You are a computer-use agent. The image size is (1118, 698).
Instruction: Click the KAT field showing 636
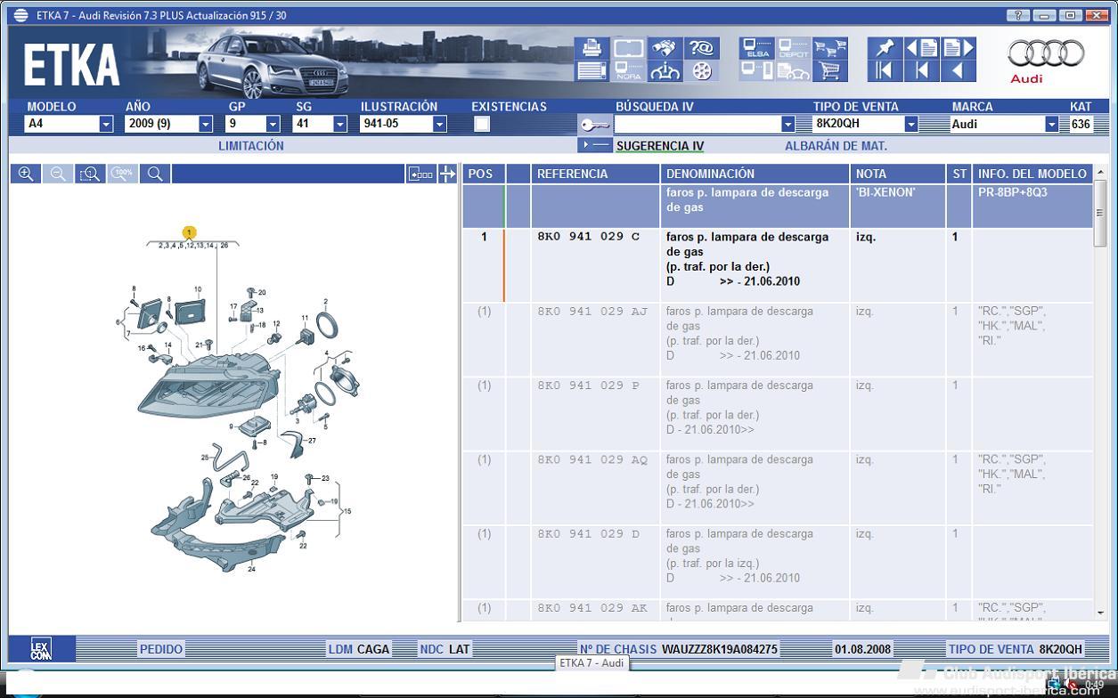click(1081, 125)
